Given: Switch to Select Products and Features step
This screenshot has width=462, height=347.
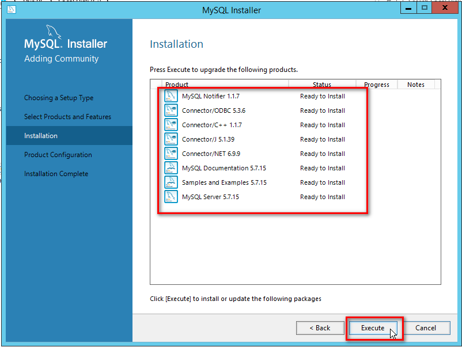Looking at the screenshot, I should tap(67, 117).
